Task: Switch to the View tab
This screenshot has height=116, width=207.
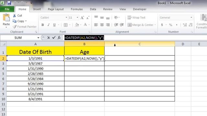Action: click(x=123, y=9)
